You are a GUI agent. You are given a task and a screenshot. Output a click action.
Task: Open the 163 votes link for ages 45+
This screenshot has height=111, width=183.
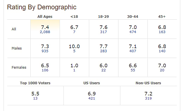pos(162,32)
